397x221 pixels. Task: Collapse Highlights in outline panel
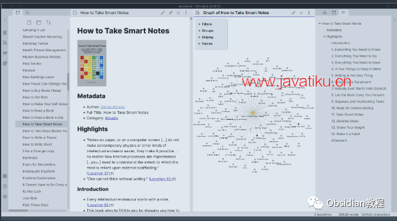[x=324, y=37]
